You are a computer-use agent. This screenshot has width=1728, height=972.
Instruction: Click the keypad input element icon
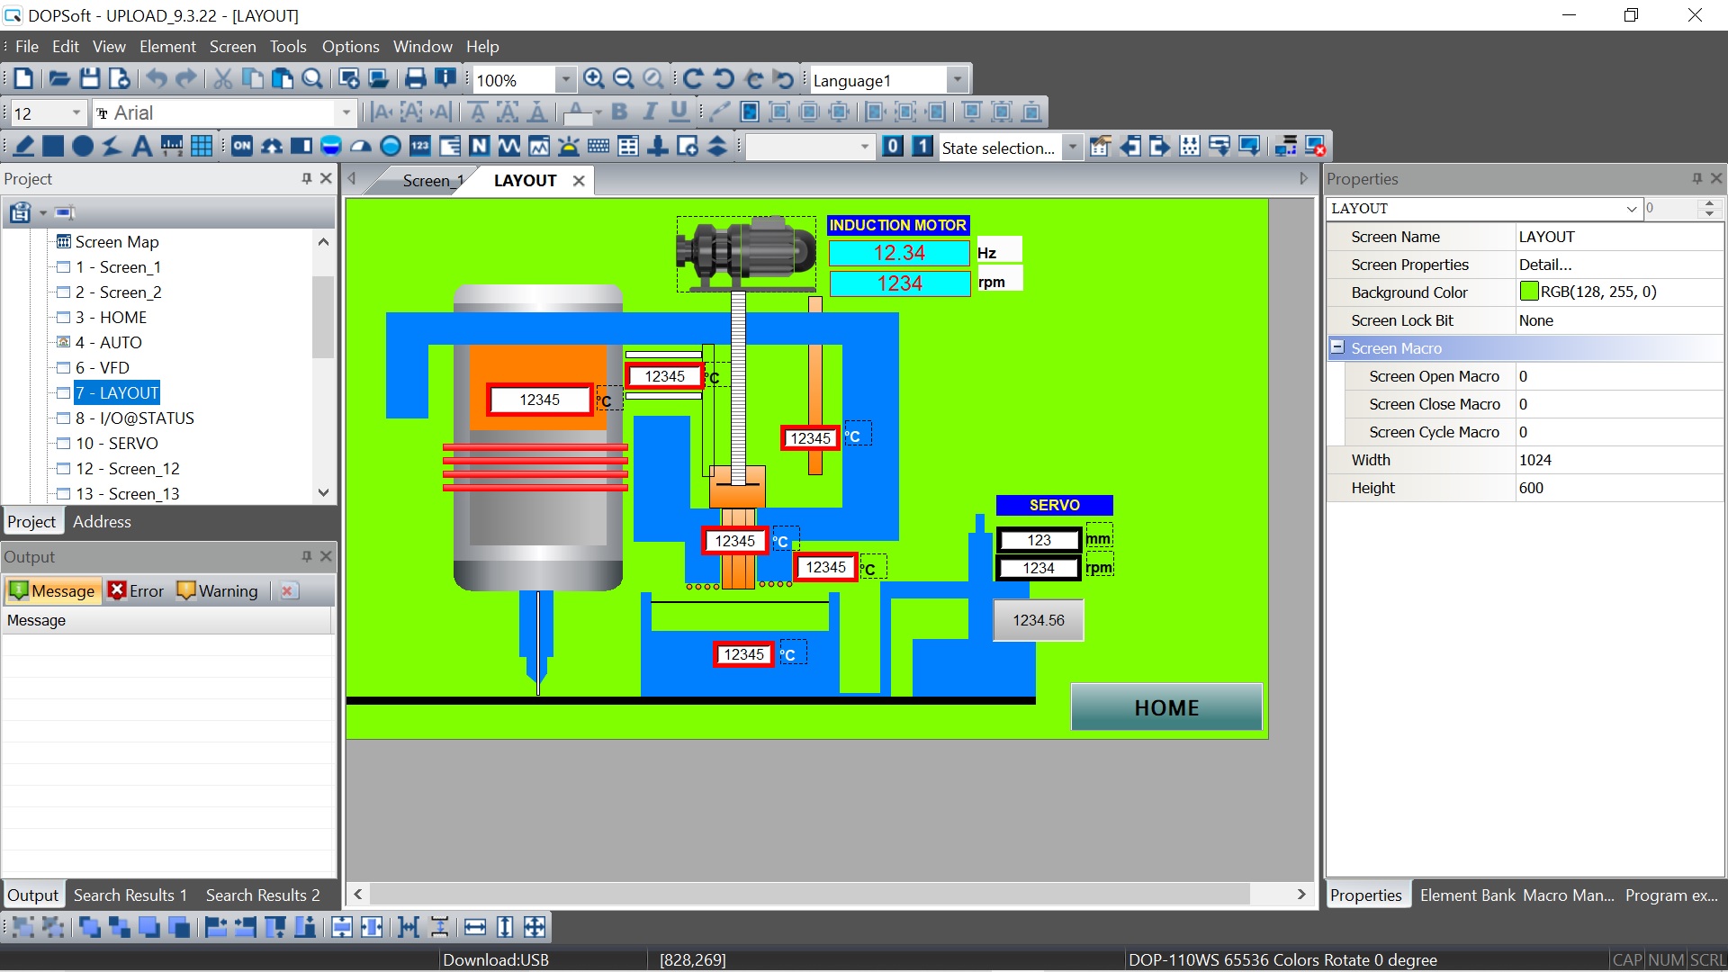click(x=598, y=147)
